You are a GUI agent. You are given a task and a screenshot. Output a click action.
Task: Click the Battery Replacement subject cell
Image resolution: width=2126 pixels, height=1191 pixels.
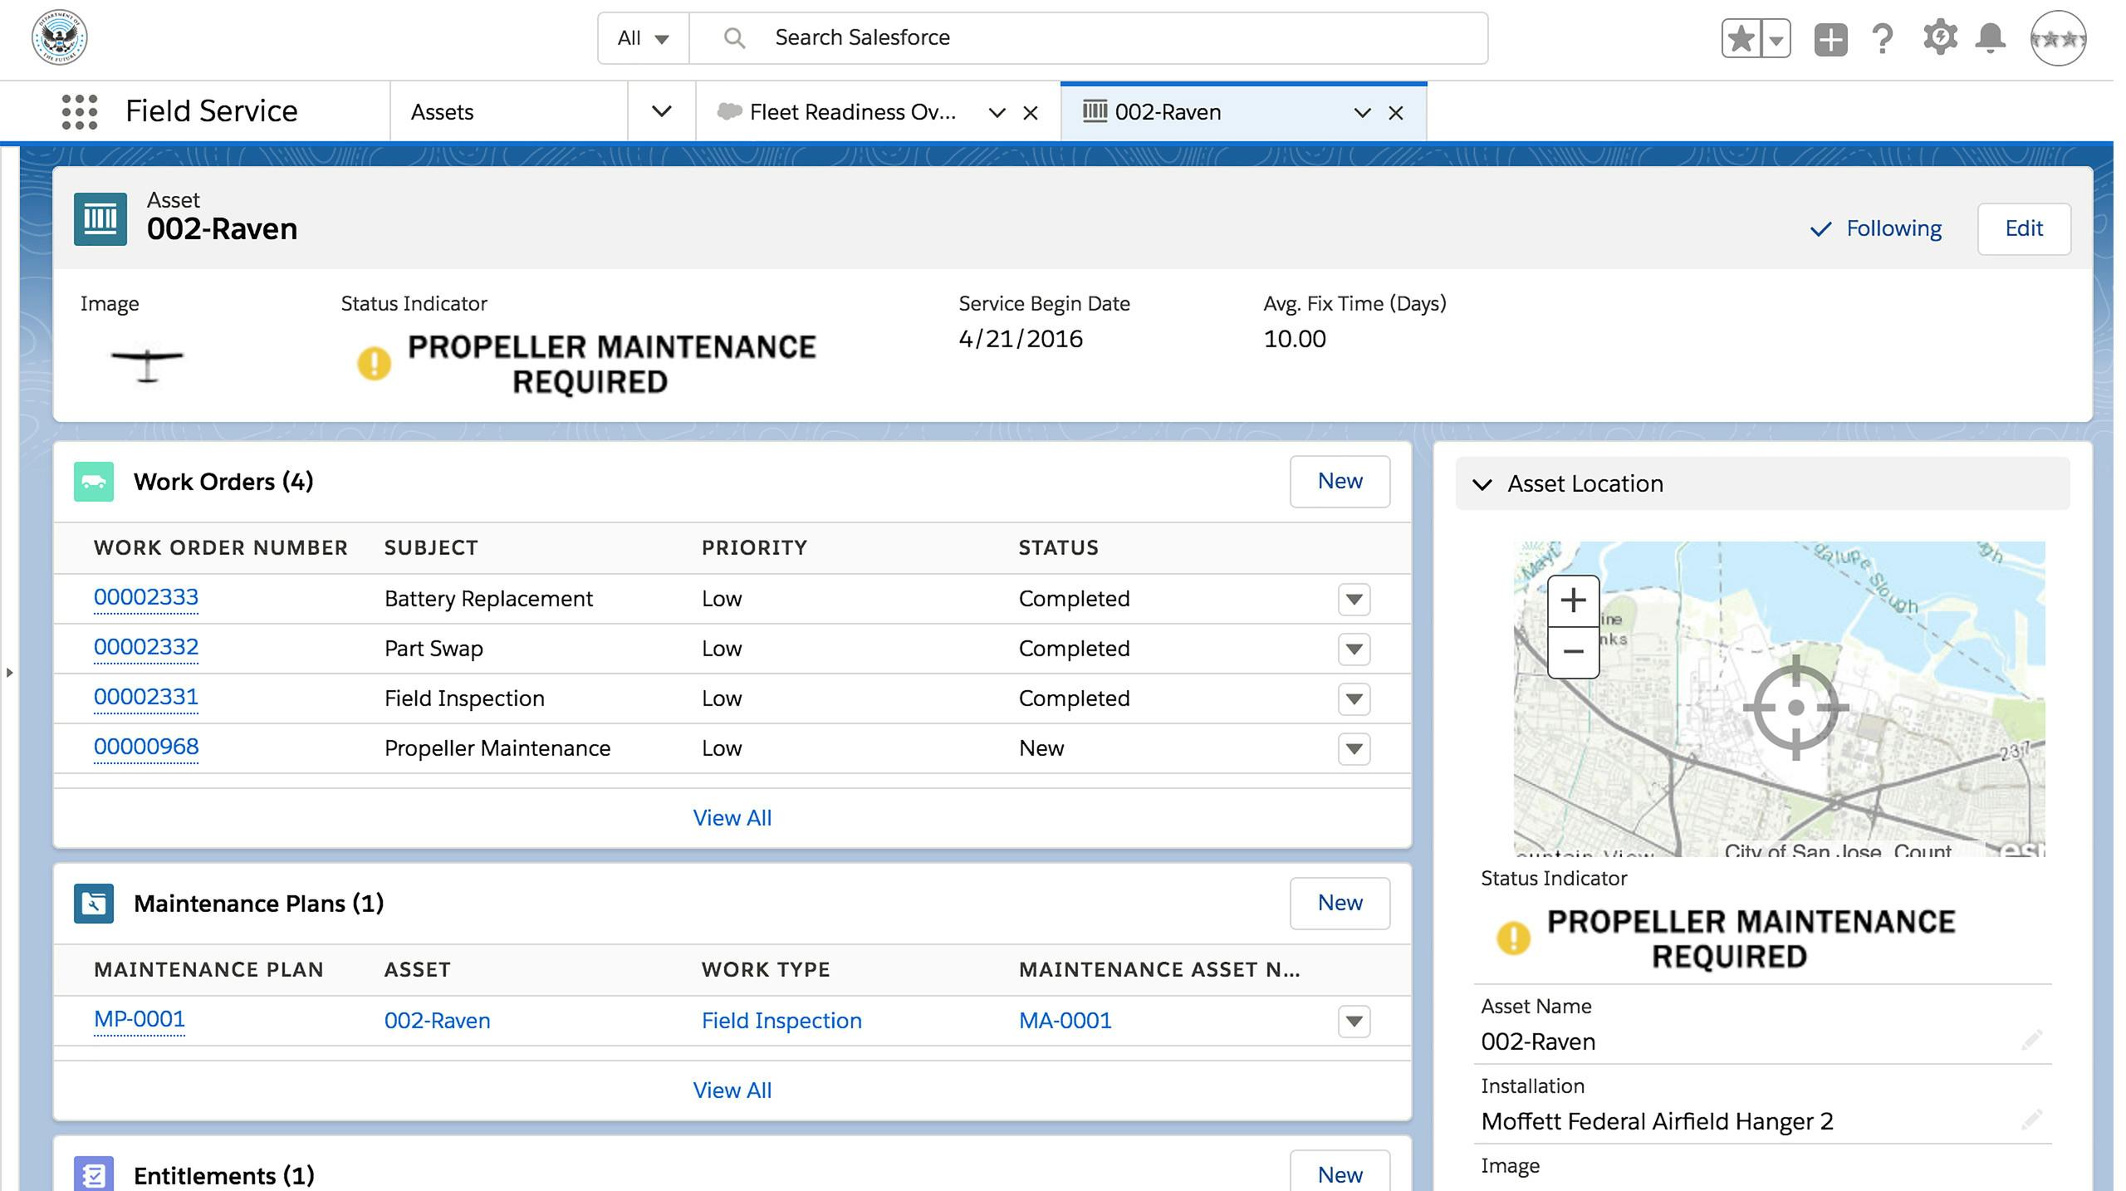pyautogui.click(x=488, y=599)
